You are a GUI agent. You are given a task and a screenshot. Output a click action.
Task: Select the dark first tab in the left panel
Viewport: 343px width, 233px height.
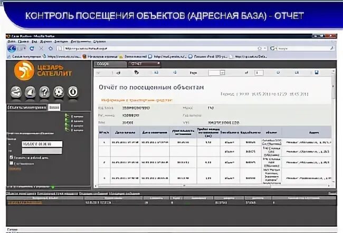pyautogui.click(x=27, y=108)
